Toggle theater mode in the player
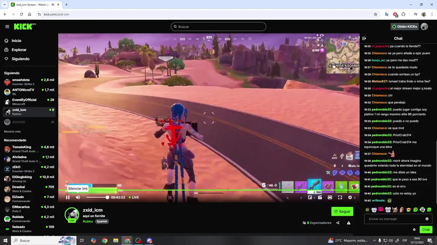This screenshot has width=437, height=245. (x=330, y=197)
